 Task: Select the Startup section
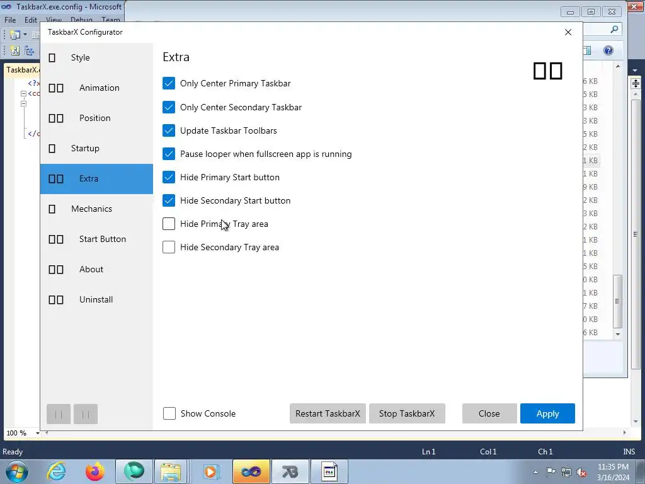tap(96, 148)
